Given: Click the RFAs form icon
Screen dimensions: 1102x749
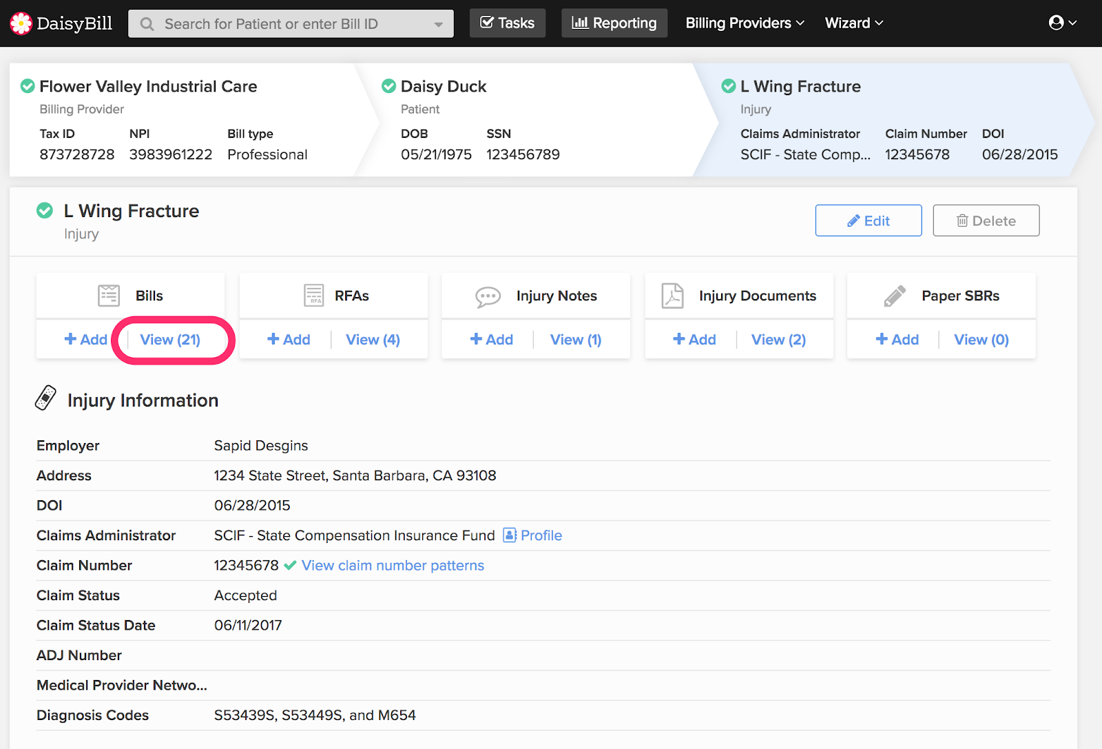Looking at the screenshot, I should pos(314,296).
